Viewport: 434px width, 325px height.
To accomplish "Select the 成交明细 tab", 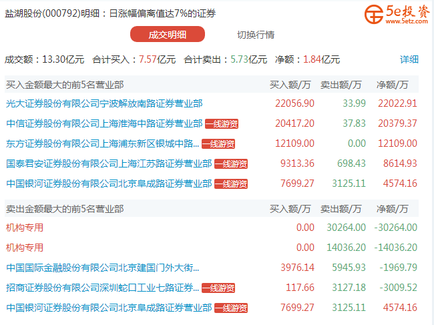I will [x=168, y=34].
